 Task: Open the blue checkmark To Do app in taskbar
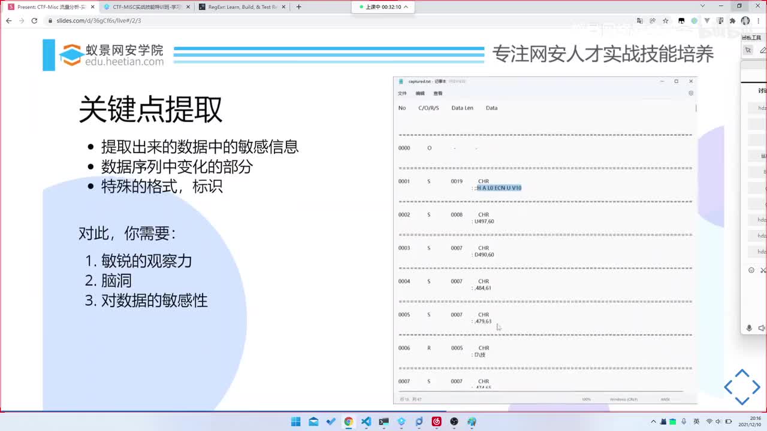pos(331,421)
